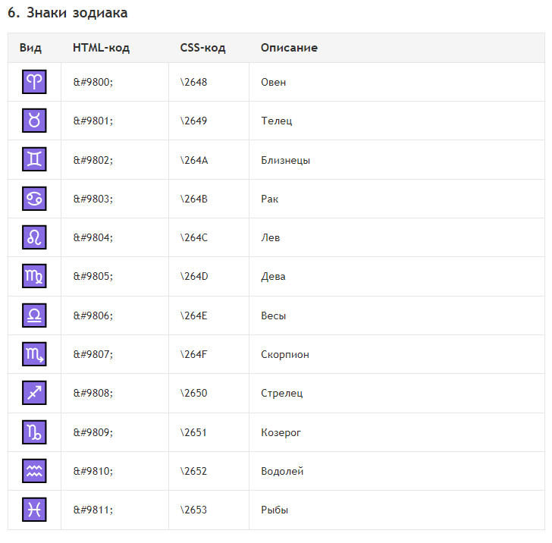Screen dimensions: 552x543
Task: Click the Cancer zodiac symbol icon
Action: [34, 199]
